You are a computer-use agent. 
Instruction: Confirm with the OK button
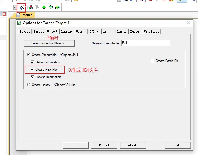click(x=76, y=145)
